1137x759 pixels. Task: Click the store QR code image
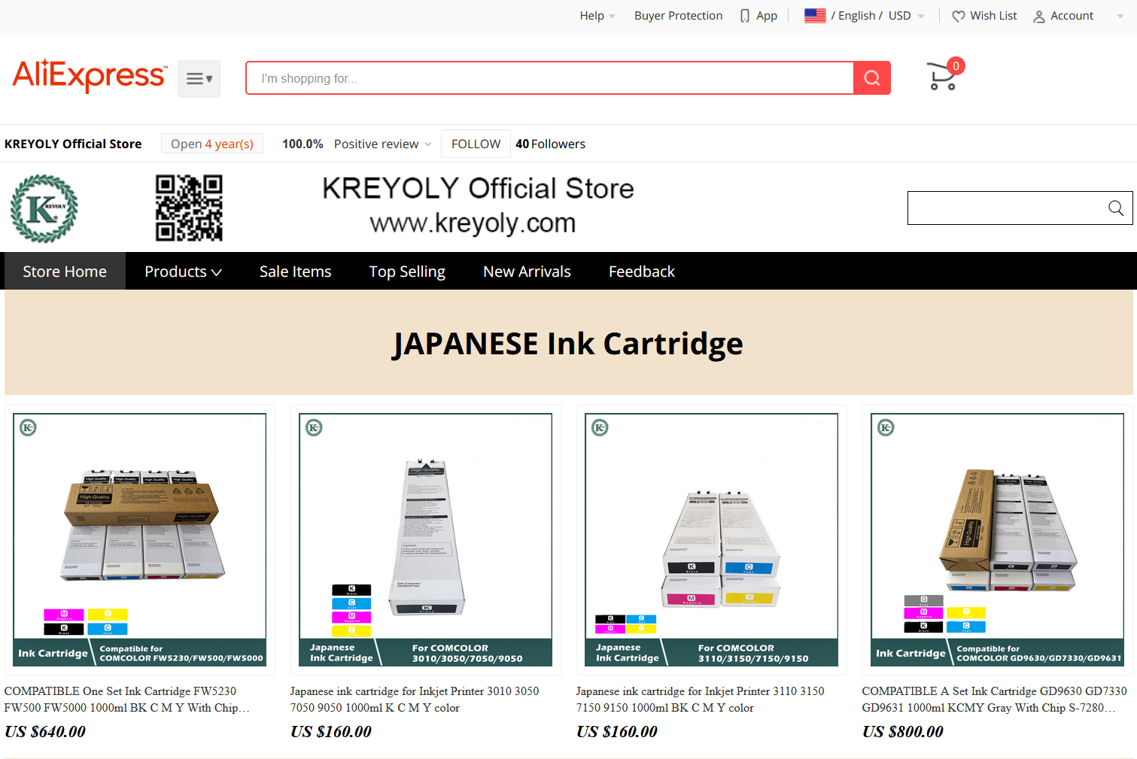pos(189,208)
